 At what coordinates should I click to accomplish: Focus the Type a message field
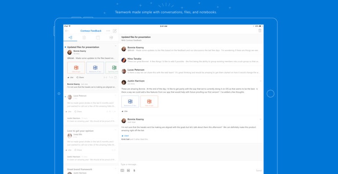point(191,164)
